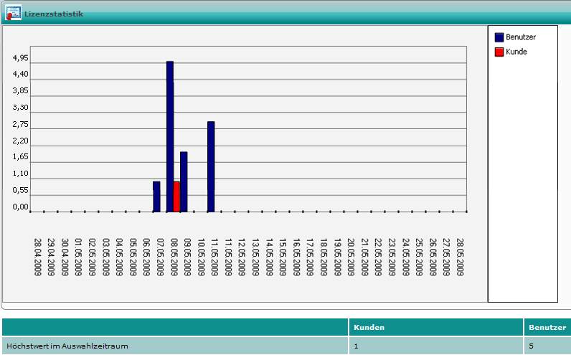Click the blue Benutzer legend swatch
Viewport: 571px width, 355px height.
(499, 37)
